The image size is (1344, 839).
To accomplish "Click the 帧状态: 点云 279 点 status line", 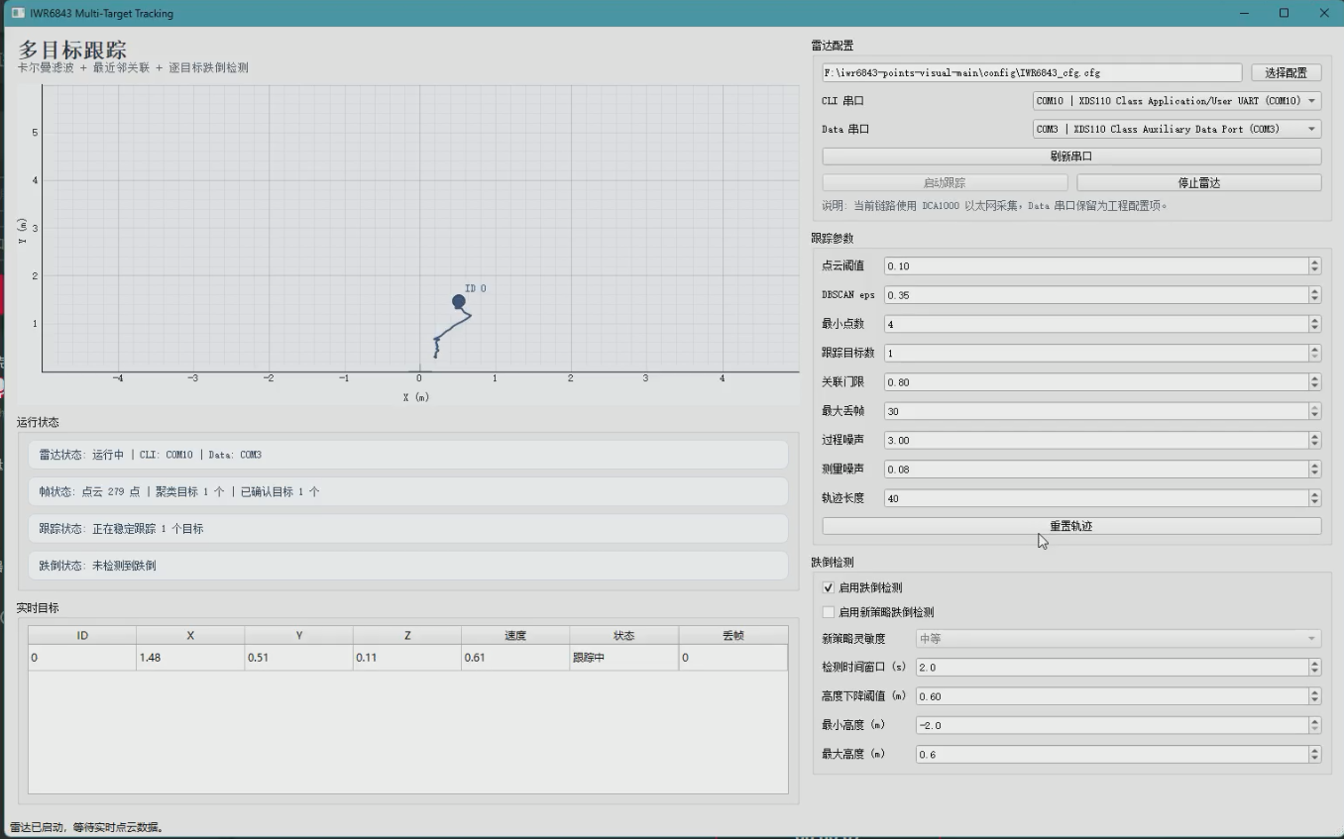I will [x=408, y=491].
